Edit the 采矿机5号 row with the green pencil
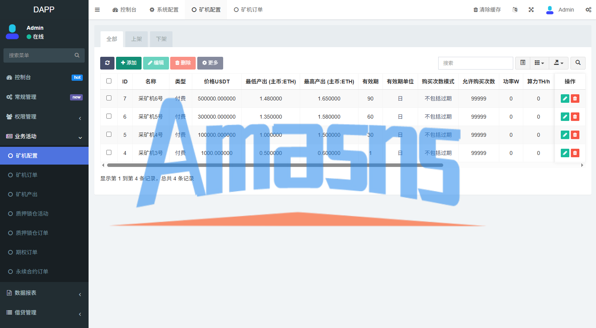The height and width of the screenshot is (328, 596). [x=565, y=117]
